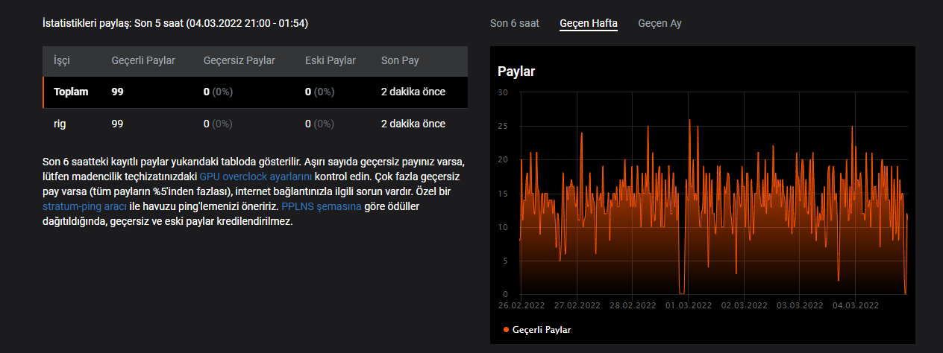Click the rig row's 2 dakika önce cell
Screen dimensions: 943x353
[x=413, y=124]
